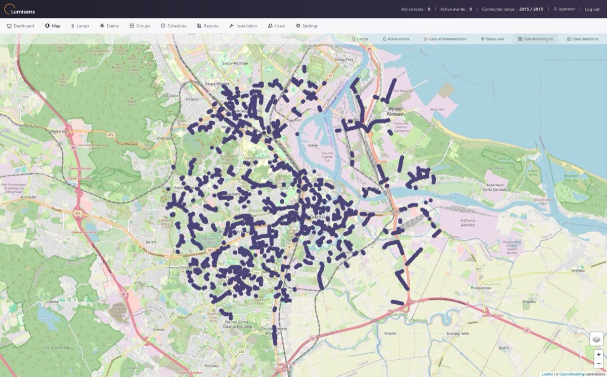
Task: Click the Lumisens logo
Action: click(19, 9)
